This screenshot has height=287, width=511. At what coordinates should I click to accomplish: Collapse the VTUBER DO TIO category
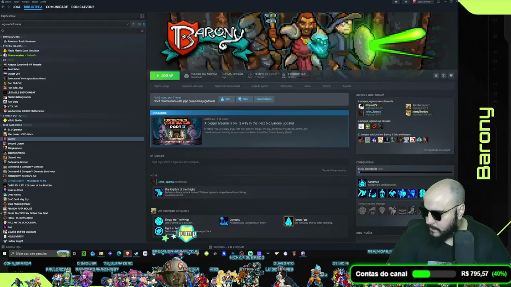pos(1,116)
